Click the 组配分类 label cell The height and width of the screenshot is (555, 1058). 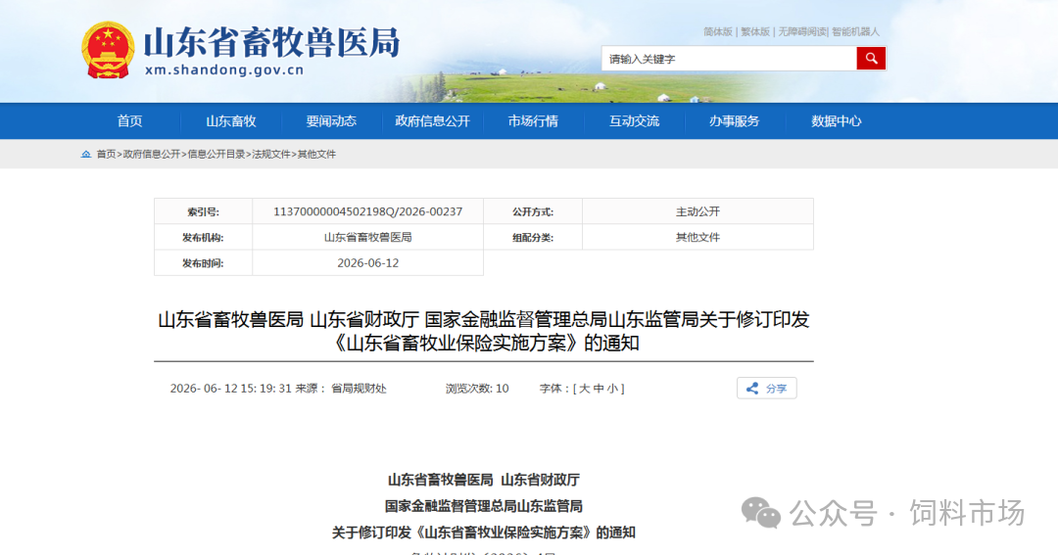pos(532,238)
